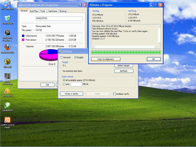Click the 'FAT32' file system value
Image resolution: width=196 pixels, height=147 pixels.
[39, 30]
